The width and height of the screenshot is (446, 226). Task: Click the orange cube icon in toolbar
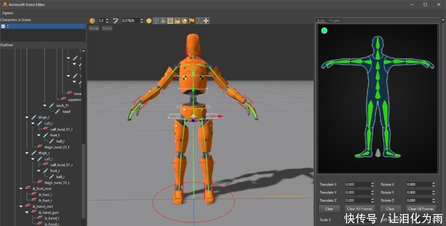tap(149, 21)
